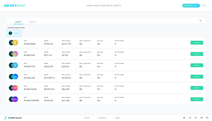
Task: Click the RUNE:BNB pool name
Action: [x=30, y=44]
